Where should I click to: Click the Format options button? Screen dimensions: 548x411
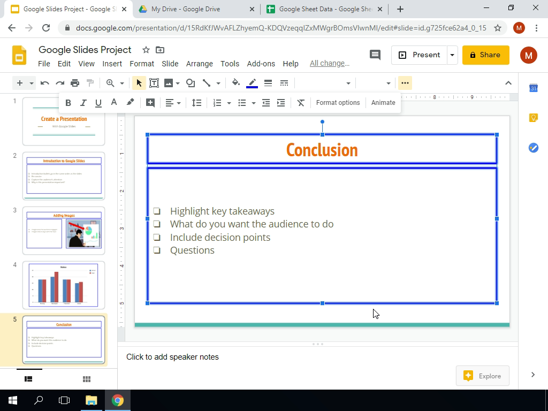(338, 103)
